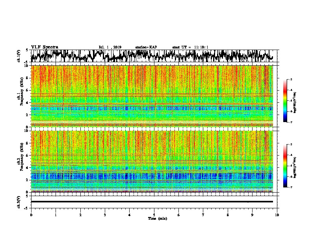Viewport: 312px width, 241px height.
Task: Click time axis tick label "0"
Action: click(x=31, y=215)
